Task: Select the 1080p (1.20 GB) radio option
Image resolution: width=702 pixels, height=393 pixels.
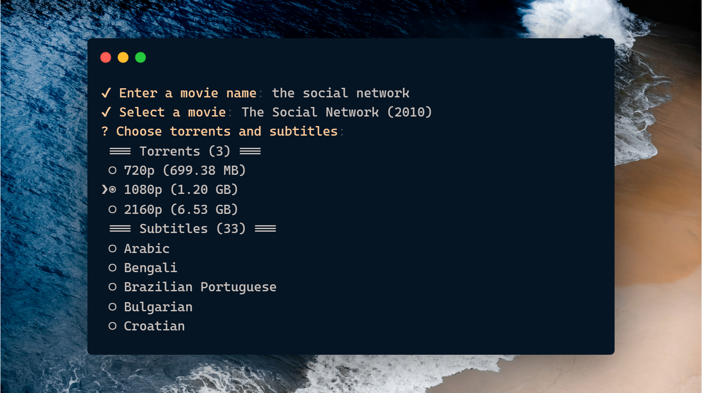Action: pyautogui.click(x=112, y=190)
